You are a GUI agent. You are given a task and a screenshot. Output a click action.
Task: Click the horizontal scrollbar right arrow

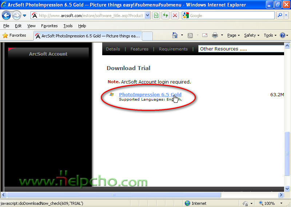point(281,195)
